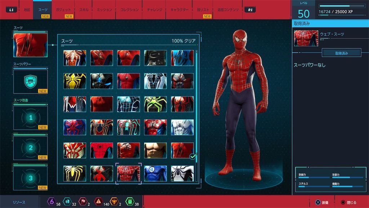369x208 pixels.
Task: Select the black suit with red X
Action: pos(101,173)
